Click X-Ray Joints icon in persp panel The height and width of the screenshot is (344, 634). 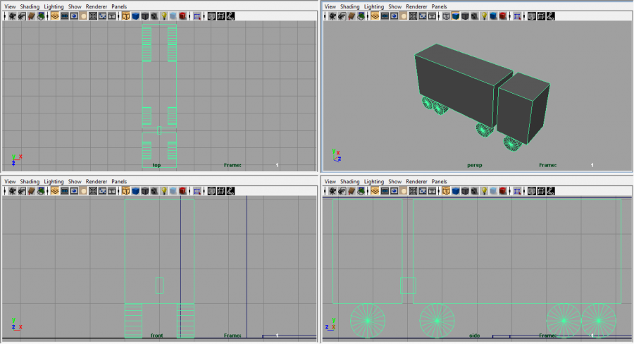[551, 16]
